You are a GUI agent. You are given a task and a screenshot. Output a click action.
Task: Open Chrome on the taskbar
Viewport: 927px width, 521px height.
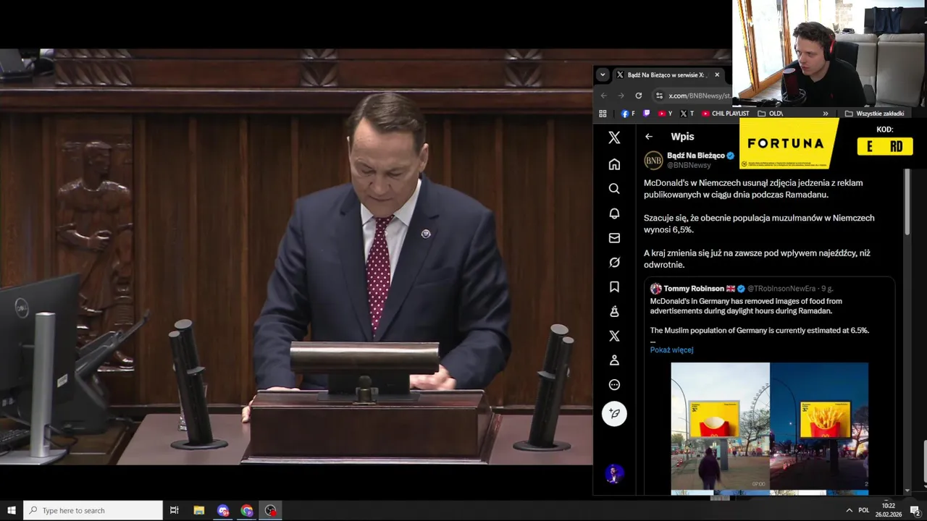(247, 510)
